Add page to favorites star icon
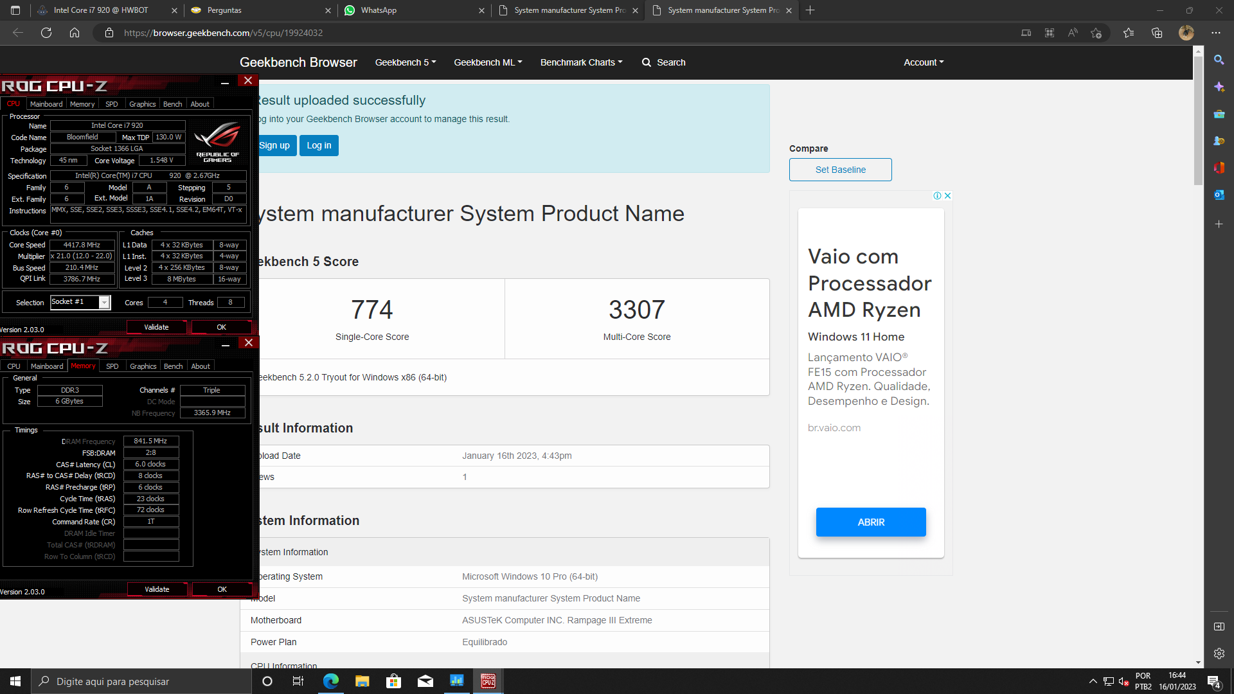This screenshot has height=694, width=1234. tap(1096, 33)
